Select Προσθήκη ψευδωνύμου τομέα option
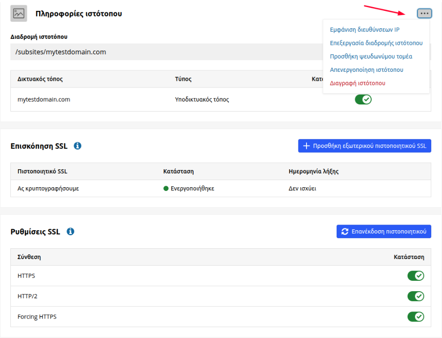442x338 pixels. coord(371,56)
